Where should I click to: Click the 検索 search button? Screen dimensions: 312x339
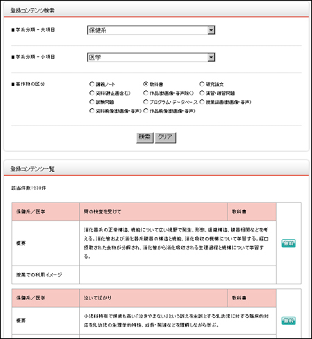pos(145,137)
